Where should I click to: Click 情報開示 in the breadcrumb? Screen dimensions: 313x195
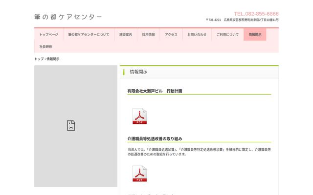point(53,59)
